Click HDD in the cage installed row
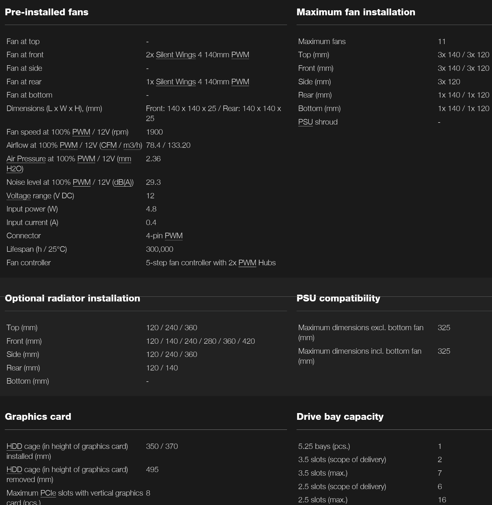The height and width of the screenshot is (505, 492). point(14,447)
